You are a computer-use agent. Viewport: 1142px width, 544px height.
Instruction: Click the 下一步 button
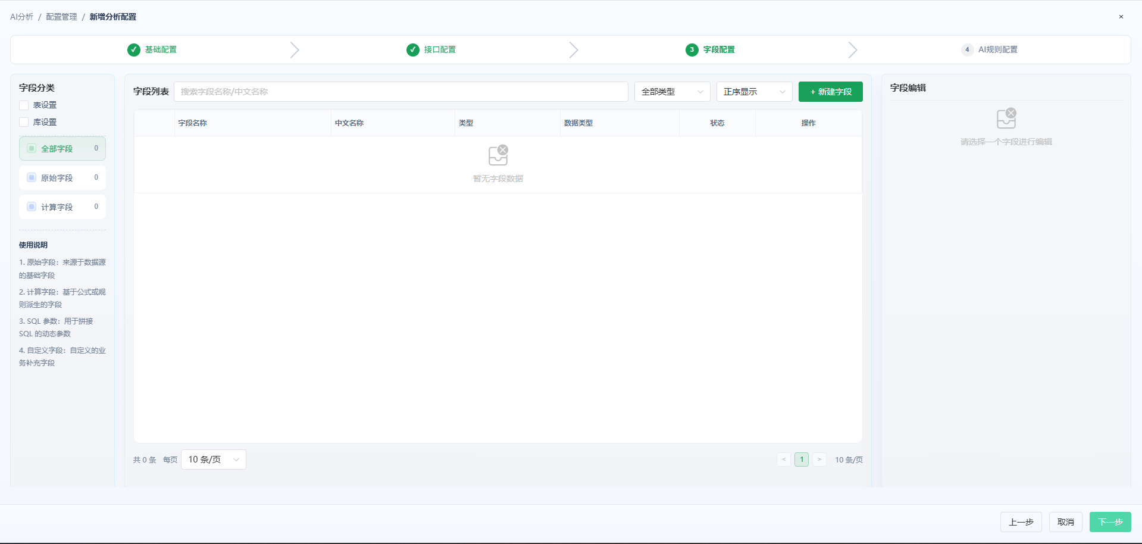(x=1110, y=522)
